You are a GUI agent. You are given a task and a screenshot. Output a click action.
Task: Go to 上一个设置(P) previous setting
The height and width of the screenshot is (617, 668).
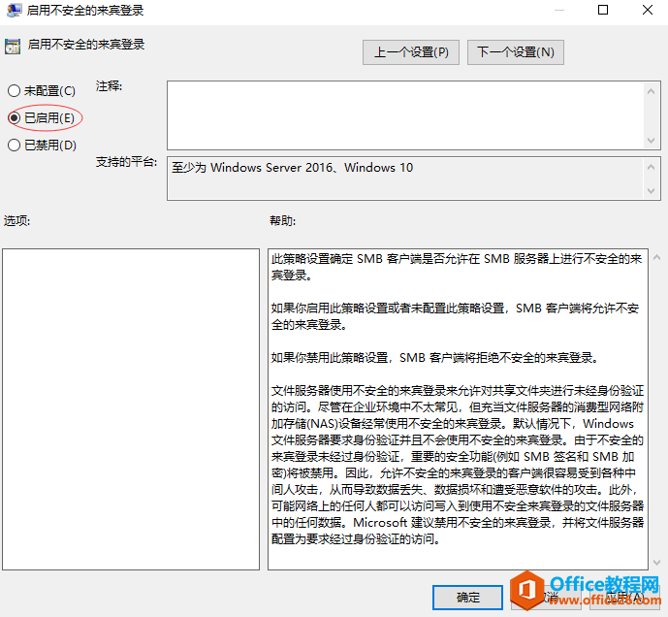tap(411, 52)
